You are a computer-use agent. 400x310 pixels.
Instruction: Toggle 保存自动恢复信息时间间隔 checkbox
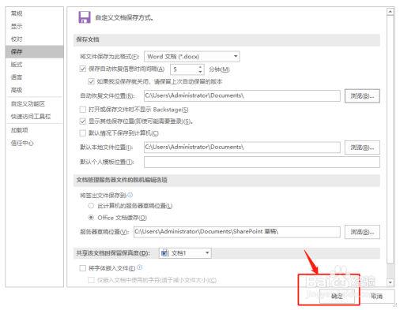tap(83, 69)
